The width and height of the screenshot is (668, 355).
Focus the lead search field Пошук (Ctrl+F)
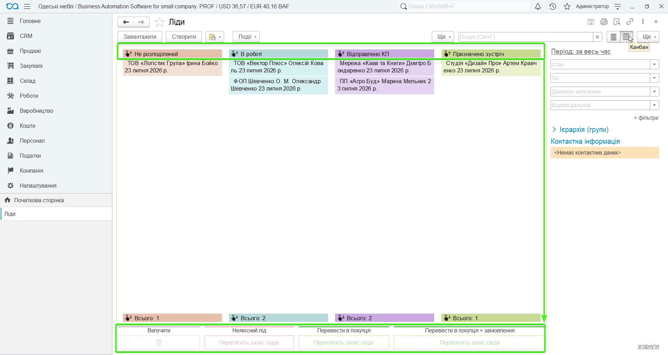pyautogui.click(x=526, y=37)
